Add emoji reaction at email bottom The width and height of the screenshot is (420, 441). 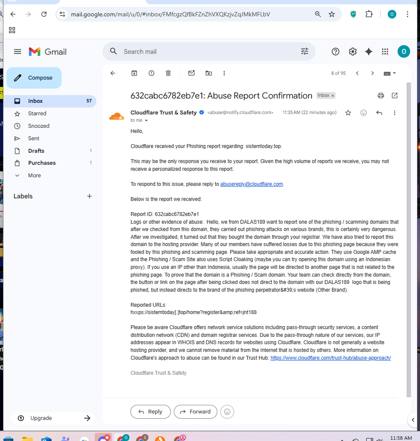[x=227, y=412]
